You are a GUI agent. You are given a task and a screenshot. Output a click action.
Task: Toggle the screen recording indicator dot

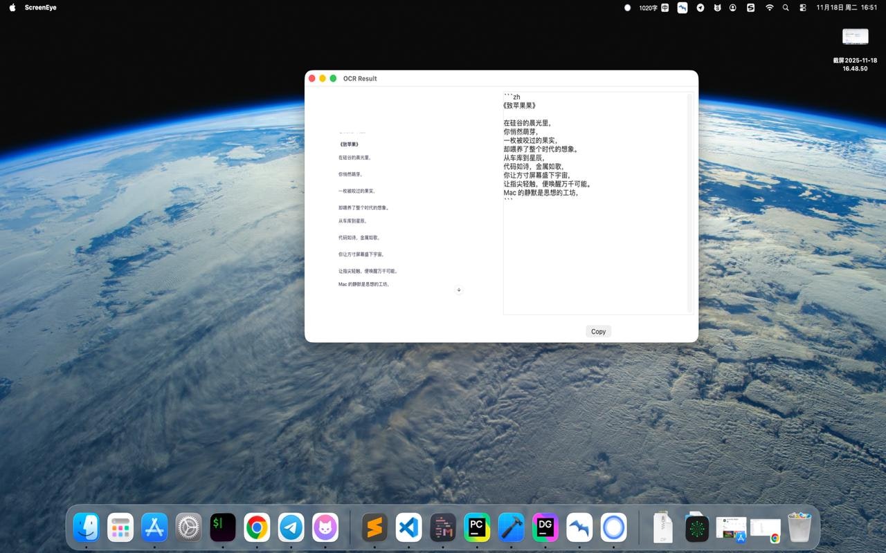point(628,8)
